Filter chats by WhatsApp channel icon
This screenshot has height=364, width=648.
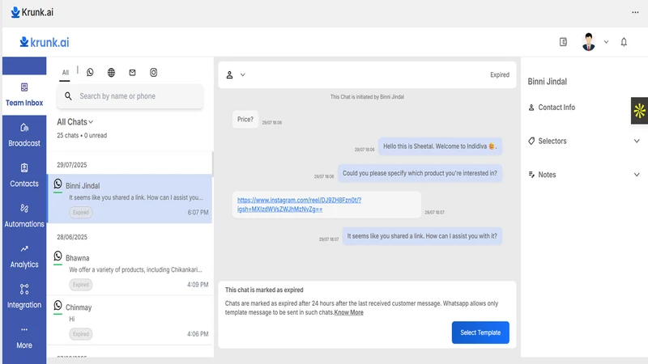coord(90,72)
